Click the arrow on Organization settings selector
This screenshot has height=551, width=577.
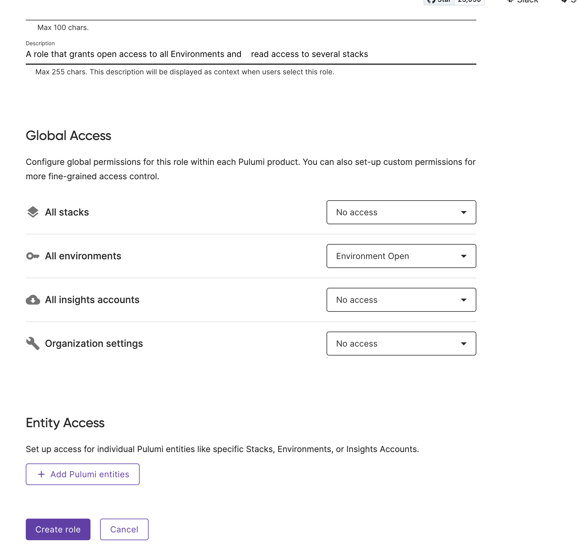coord(463,344)
